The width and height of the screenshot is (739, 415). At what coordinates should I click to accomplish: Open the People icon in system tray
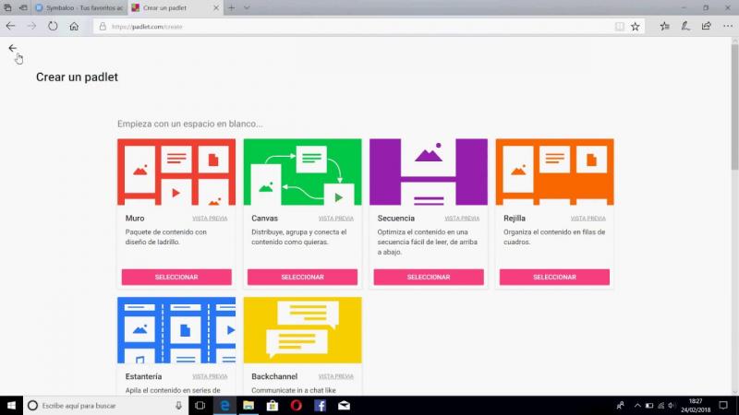pyautogui.click(x=620, y=405)
